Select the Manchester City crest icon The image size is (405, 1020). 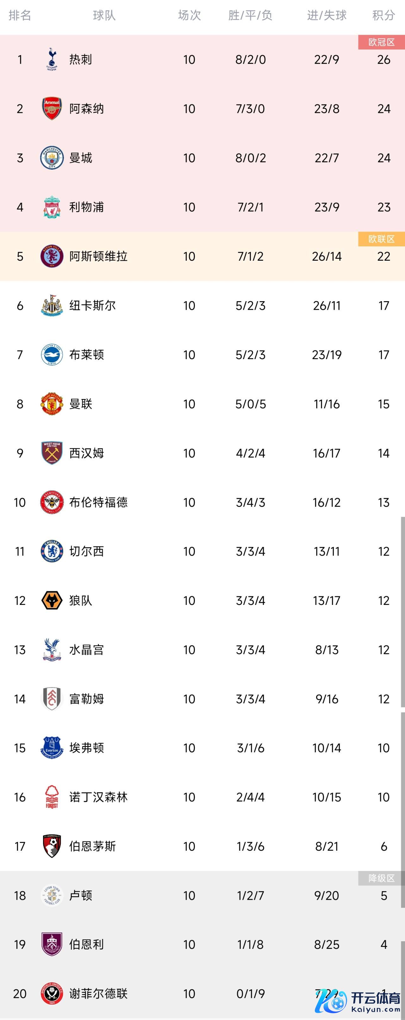tap(52, 158)
